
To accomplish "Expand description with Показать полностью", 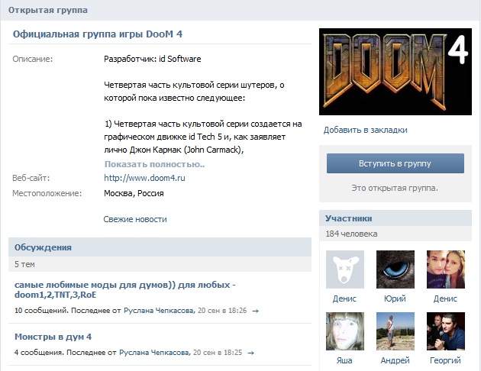I will (154, 164).
